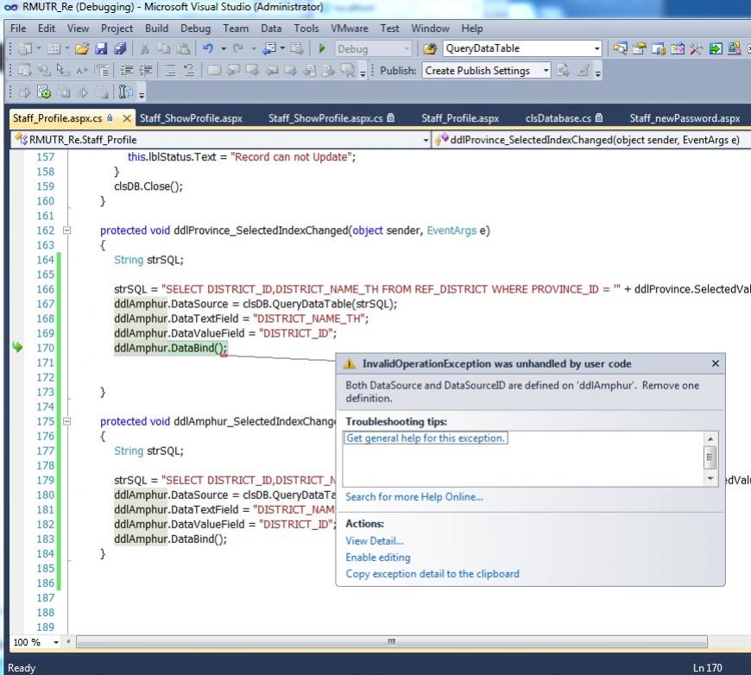Image resolution: width=751 pixels, height=675 pixels.
Task: Click the Open File folder icon
Action: 82,48
